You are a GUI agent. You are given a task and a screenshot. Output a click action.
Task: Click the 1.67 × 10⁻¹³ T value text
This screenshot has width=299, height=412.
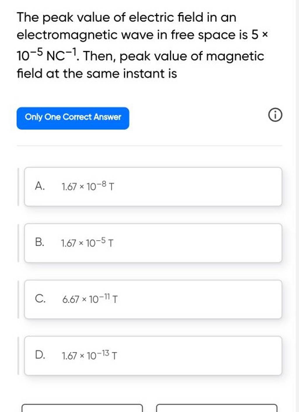point(89,355)
